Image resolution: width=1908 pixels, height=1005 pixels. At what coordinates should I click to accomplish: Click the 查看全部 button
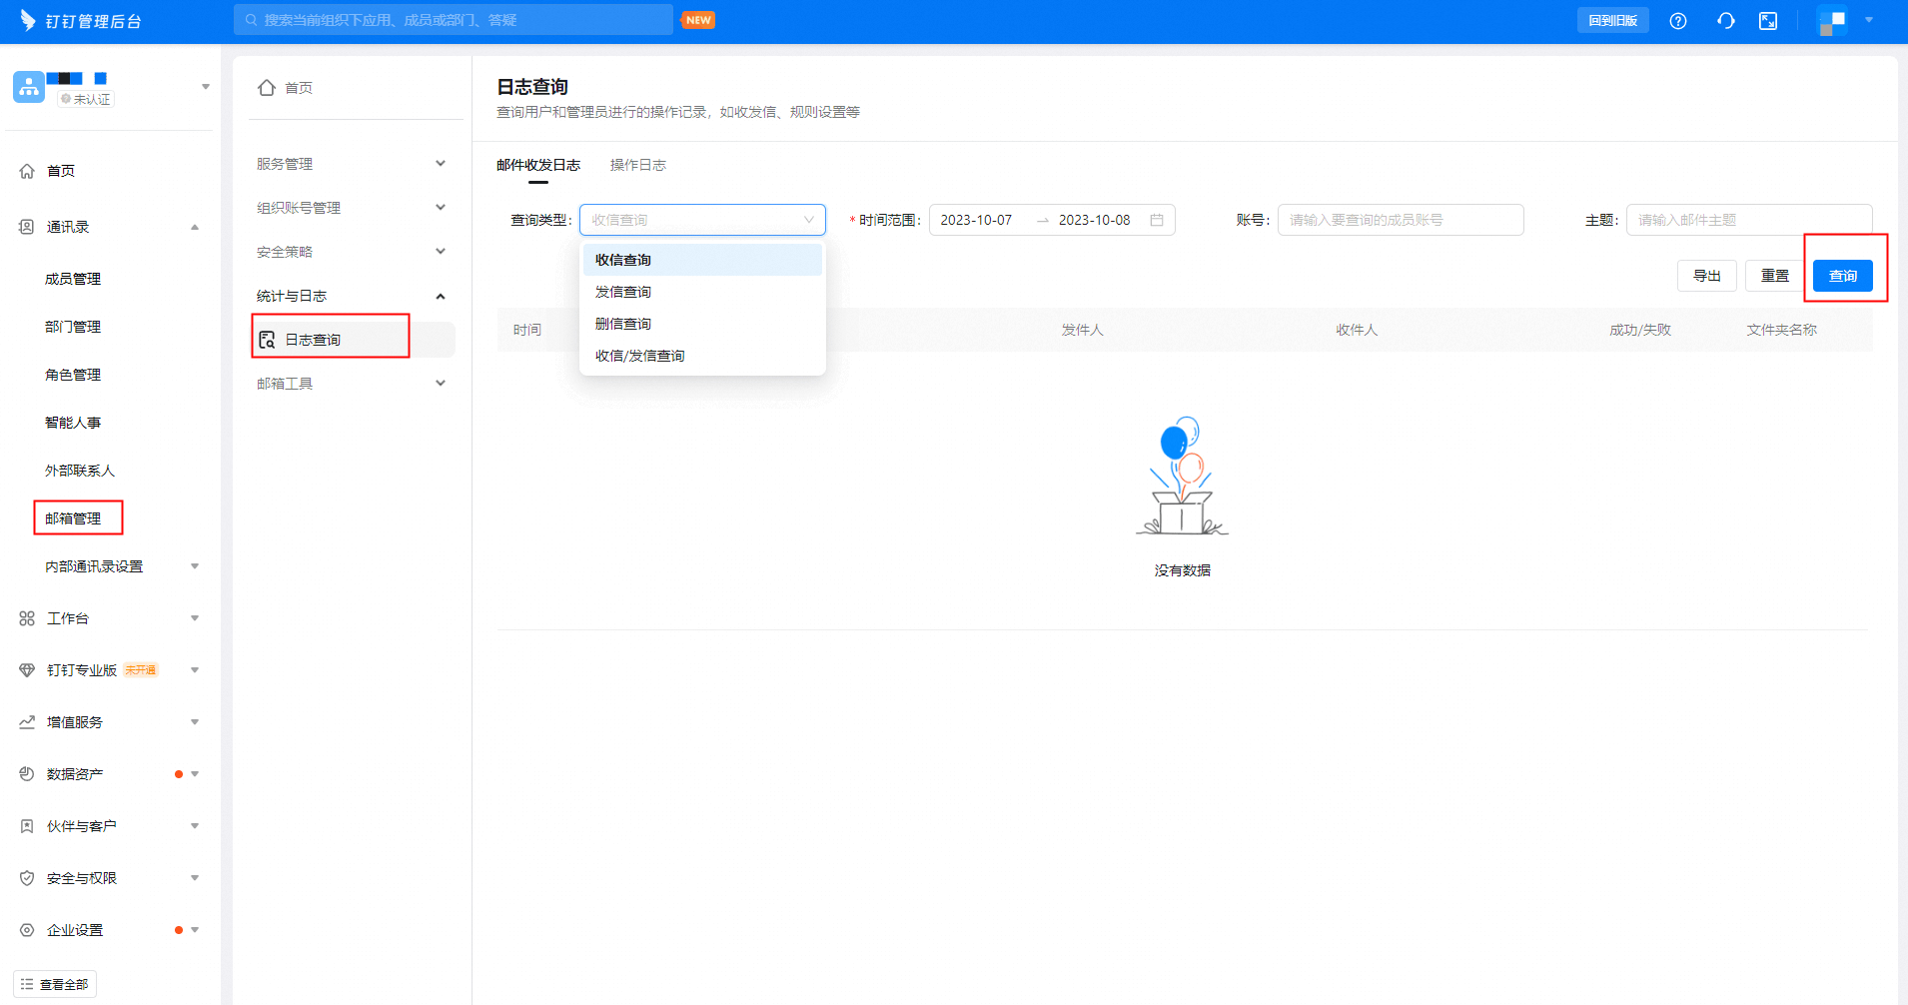click(x=55, y=984)
